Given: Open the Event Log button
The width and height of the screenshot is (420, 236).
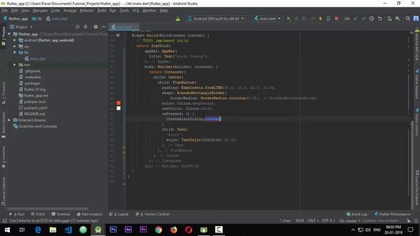Looking at the screenshot, I should point(357,214).
